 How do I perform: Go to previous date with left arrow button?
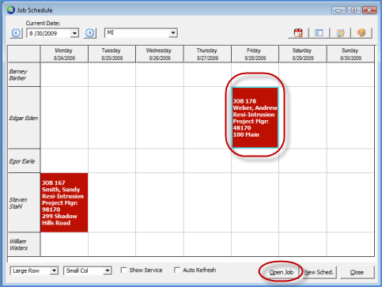tap(16, 33)
